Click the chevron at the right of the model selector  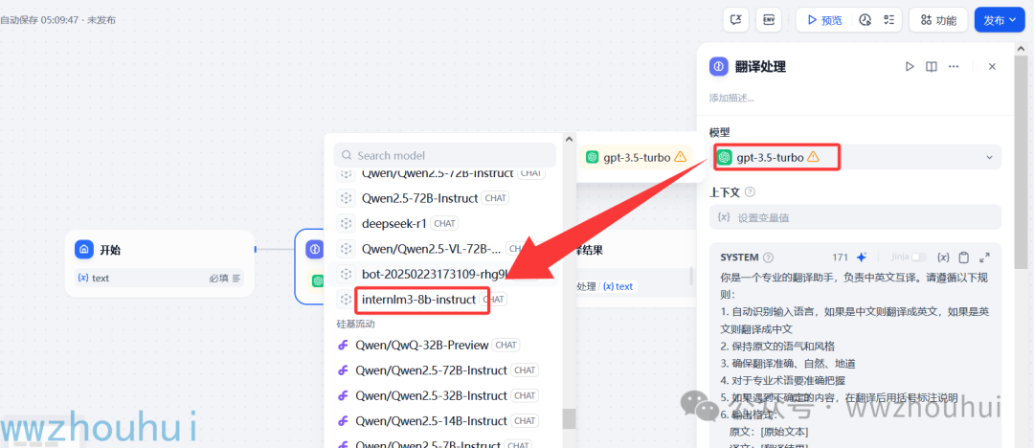pos(989,157)
